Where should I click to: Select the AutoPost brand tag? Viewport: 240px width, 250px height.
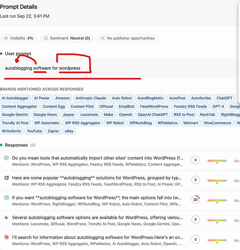[177, 98]
